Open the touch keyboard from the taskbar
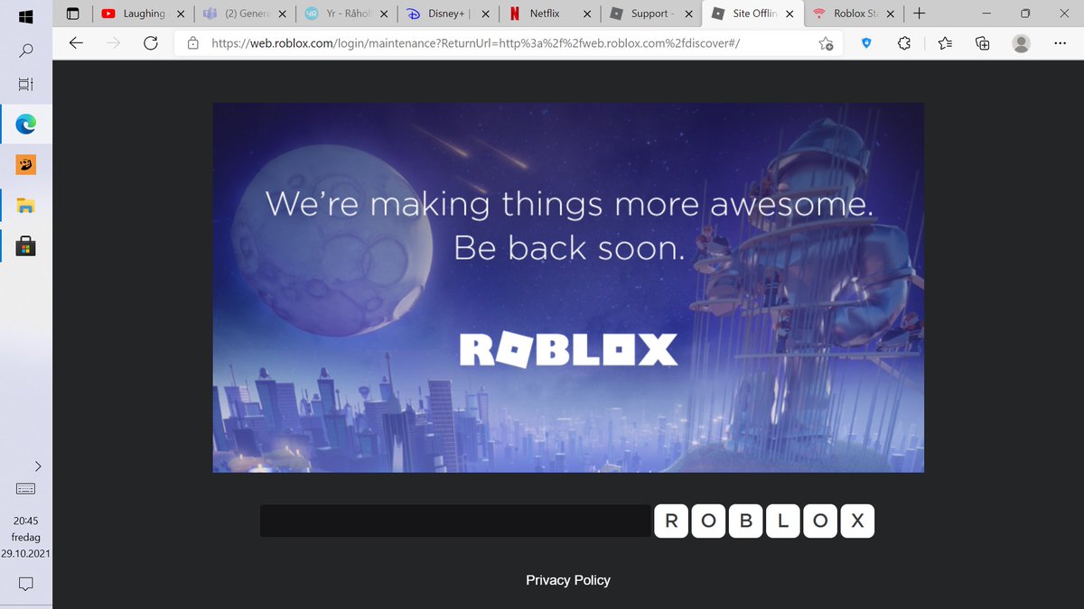The height and width of the screenshot is (609, 1084). coord(25,488)
